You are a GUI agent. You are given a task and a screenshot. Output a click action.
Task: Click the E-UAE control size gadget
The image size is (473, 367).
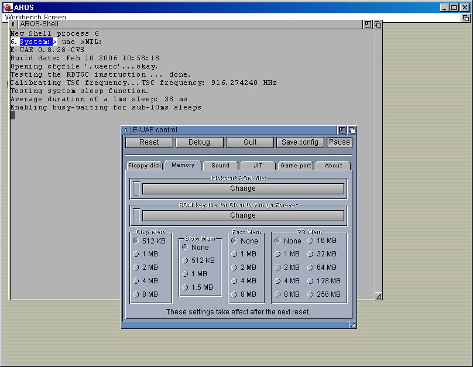352,325
